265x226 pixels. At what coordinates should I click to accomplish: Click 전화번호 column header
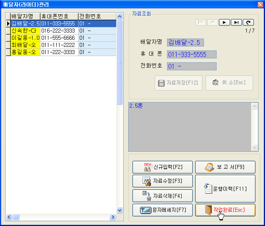coord(97,16)
